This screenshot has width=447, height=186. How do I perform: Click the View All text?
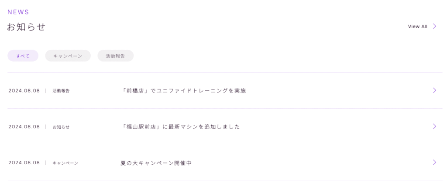[x=417, y=27]
